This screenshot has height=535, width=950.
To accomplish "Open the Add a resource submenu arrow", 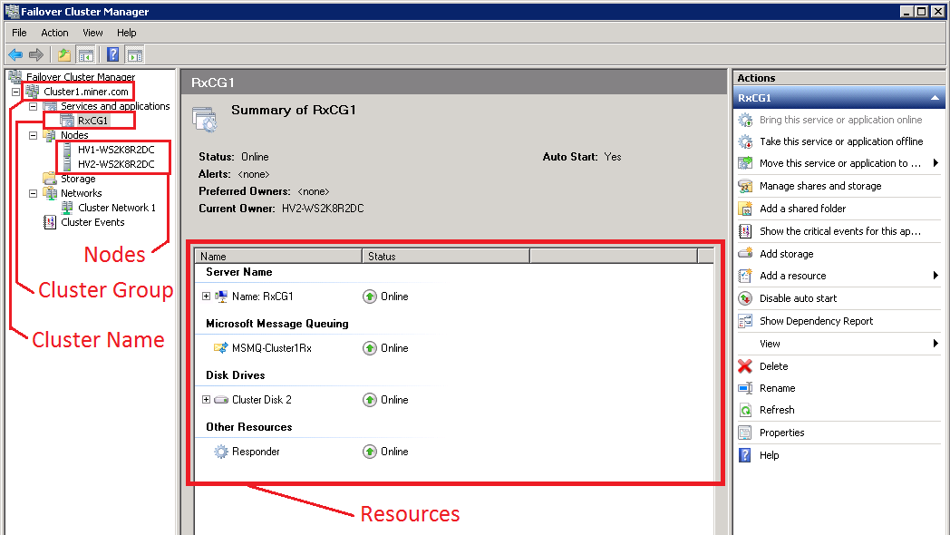I will point(935,276).
